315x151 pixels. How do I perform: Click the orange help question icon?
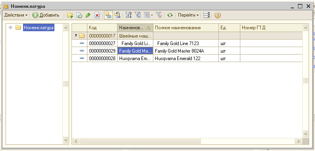(218, 15)
